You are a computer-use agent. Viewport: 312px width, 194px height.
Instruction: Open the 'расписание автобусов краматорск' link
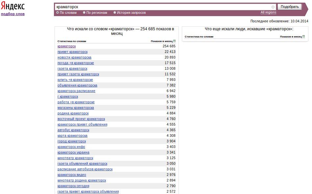point(85,169)
